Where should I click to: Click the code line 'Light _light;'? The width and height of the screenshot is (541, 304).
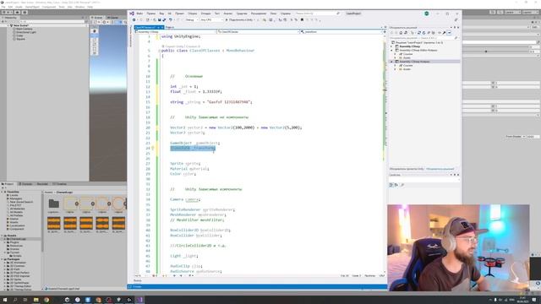pos(184,256)
